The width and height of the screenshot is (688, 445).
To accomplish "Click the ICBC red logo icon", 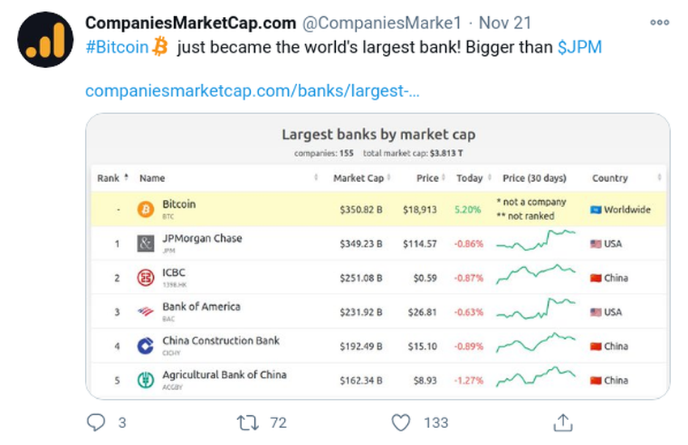I will tap(146, 278).
